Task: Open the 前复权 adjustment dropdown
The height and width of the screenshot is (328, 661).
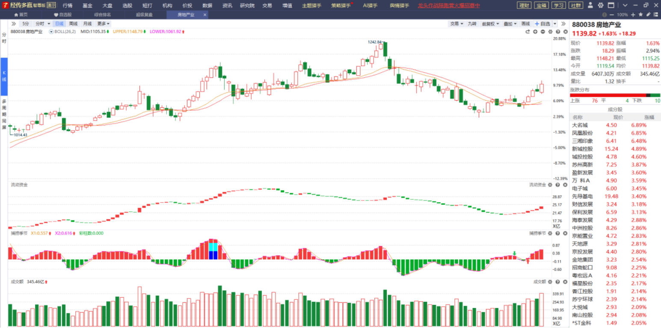Action: tap(490, 24)
